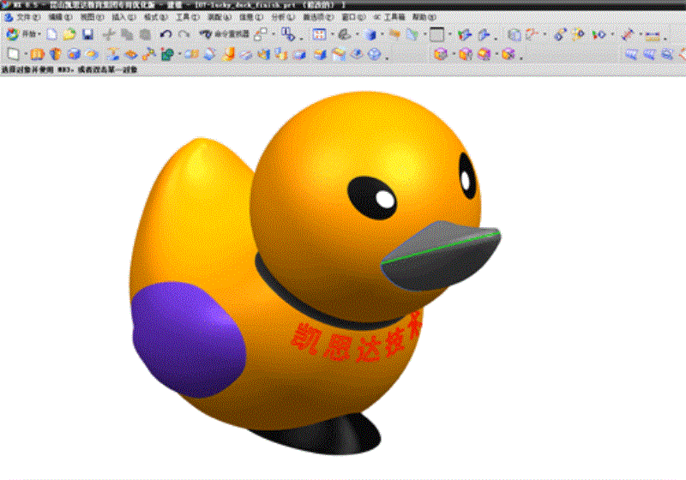Expand the dropdown arrow beside the Start button
The image size is (686, 480).
[40, 35]
